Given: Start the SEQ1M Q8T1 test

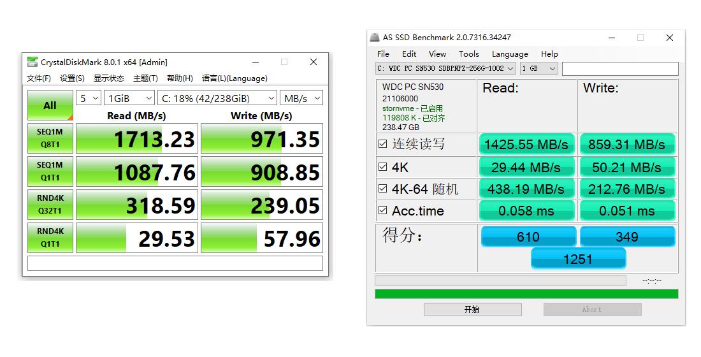Looking at the screenshot, I should pyautogui.click(x=50, y=138).
